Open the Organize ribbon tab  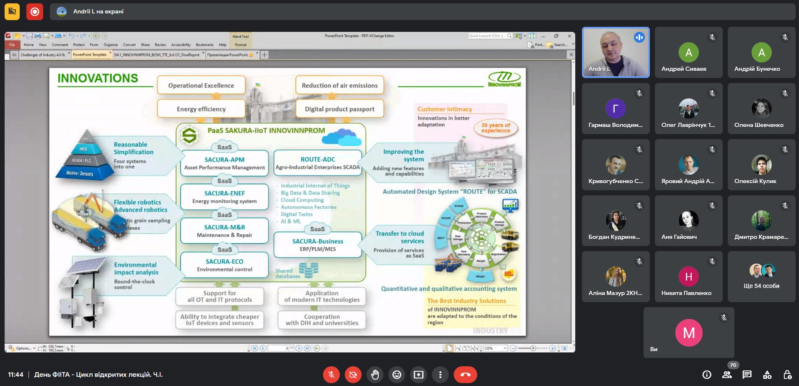[111, 45]
